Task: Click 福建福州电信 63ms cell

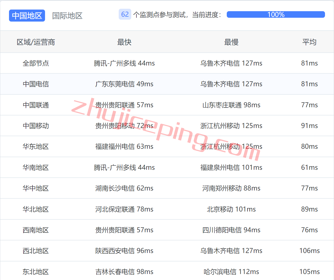Action: (124, 147)
